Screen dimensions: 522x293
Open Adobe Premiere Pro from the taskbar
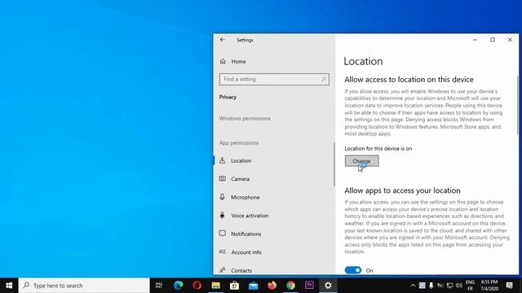(x=309, y=286)
